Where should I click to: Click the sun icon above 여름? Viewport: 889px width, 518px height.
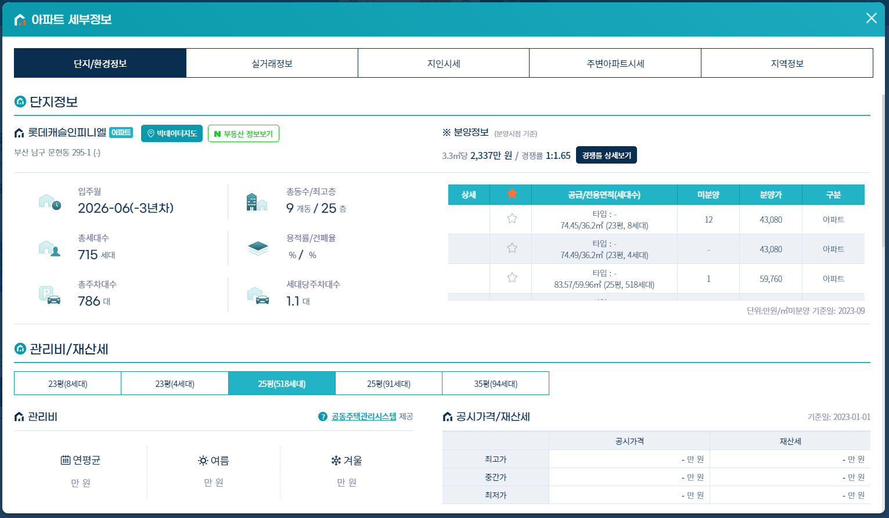coord(201,460)
